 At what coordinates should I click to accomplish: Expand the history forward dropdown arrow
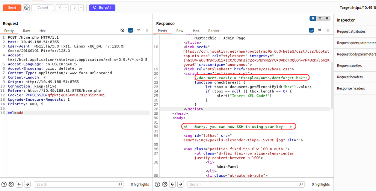(82, 8)
